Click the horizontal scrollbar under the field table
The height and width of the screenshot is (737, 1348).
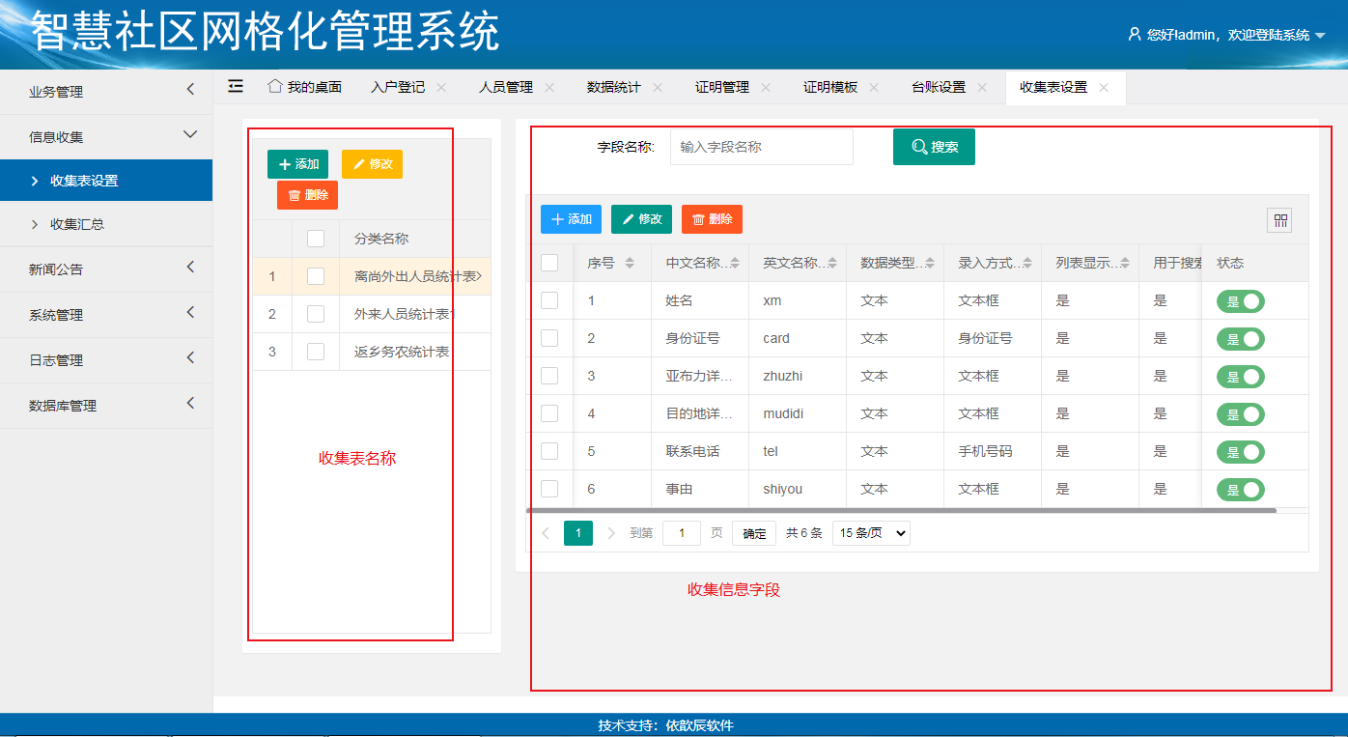point(900,510)
